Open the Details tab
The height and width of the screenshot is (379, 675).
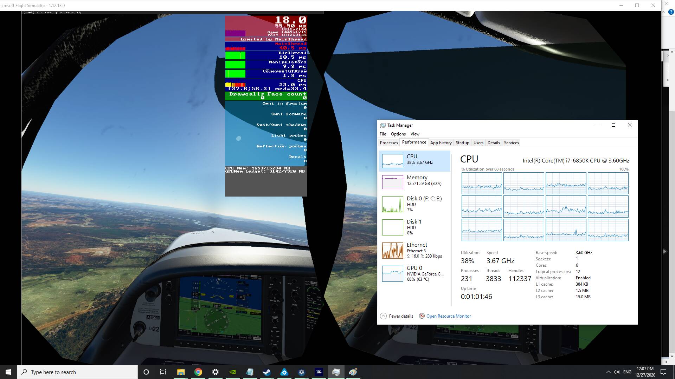(494, 143)
